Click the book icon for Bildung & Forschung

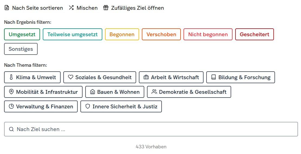214,77
